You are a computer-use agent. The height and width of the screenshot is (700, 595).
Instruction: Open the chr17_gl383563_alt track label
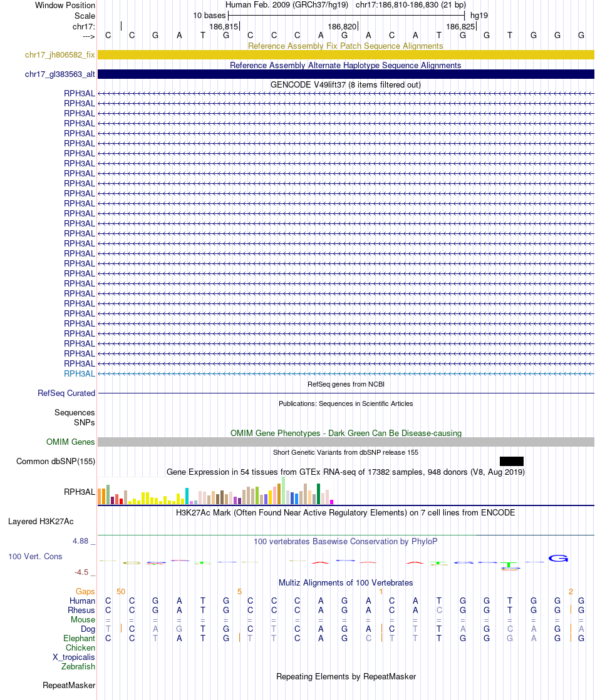pos(60,74)
